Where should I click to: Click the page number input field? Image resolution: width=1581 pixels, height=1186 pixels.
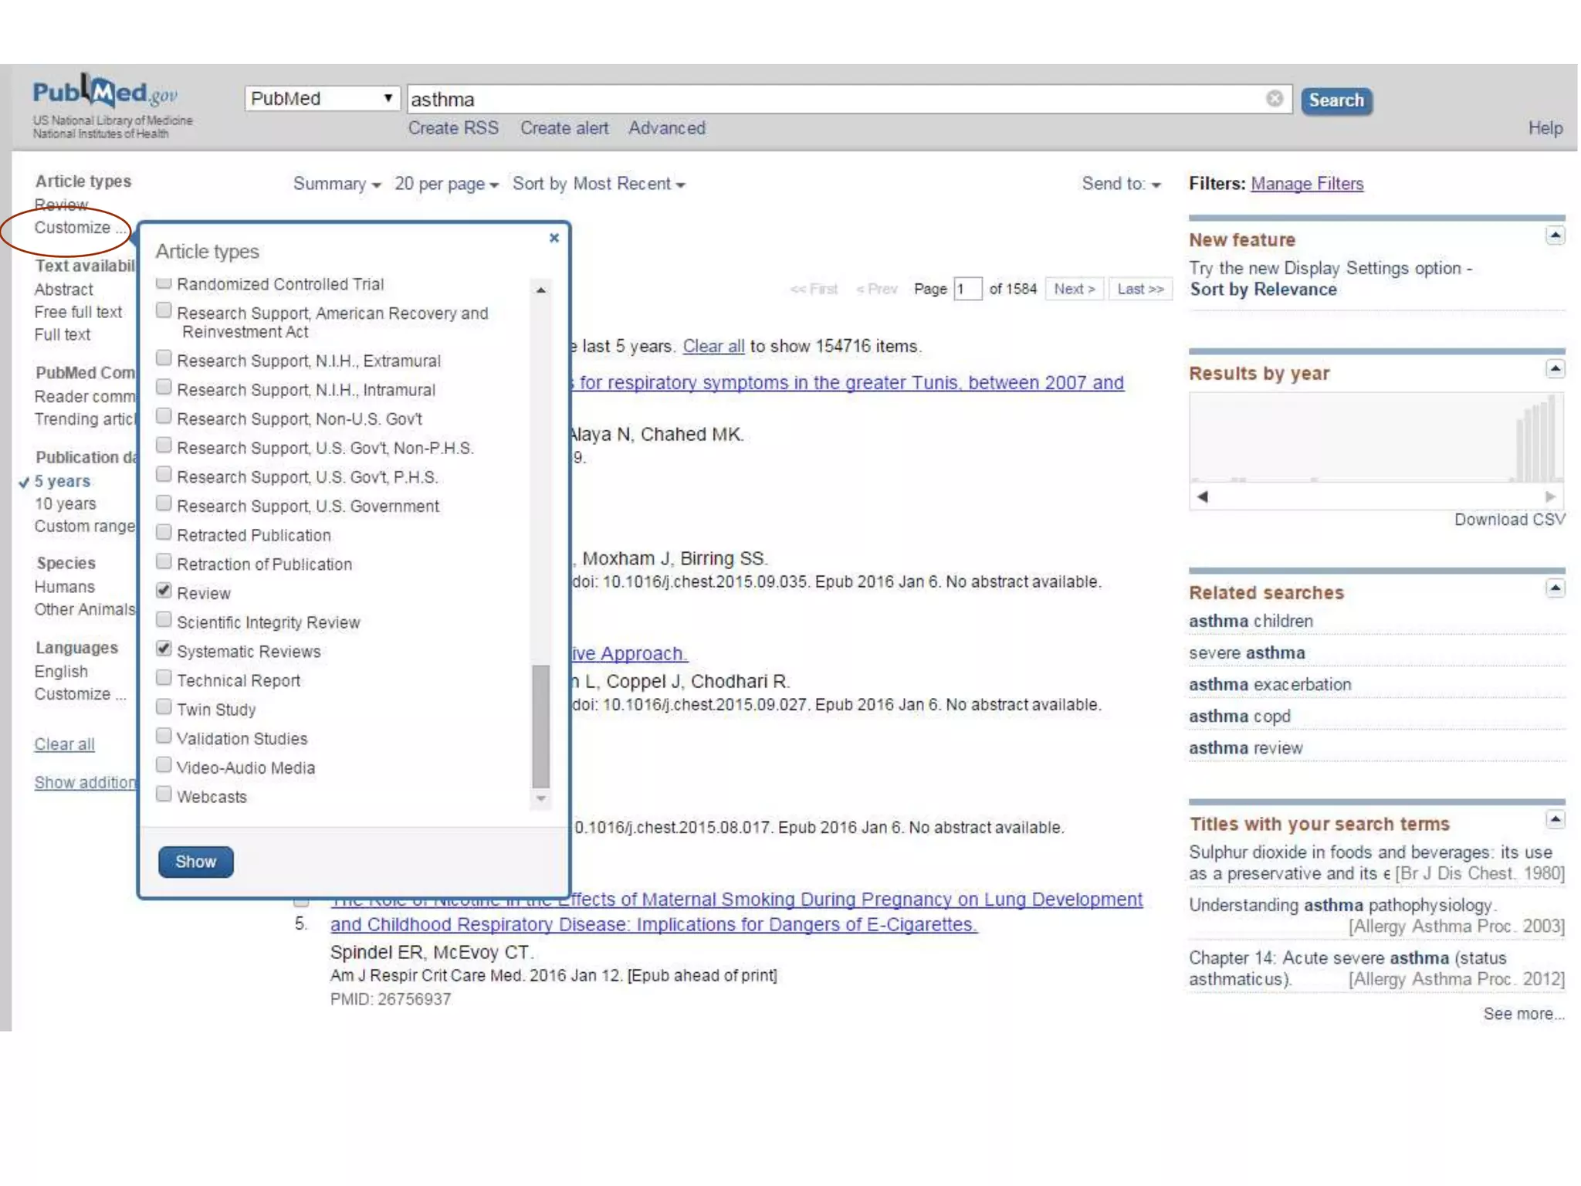[x=967, y=289]
